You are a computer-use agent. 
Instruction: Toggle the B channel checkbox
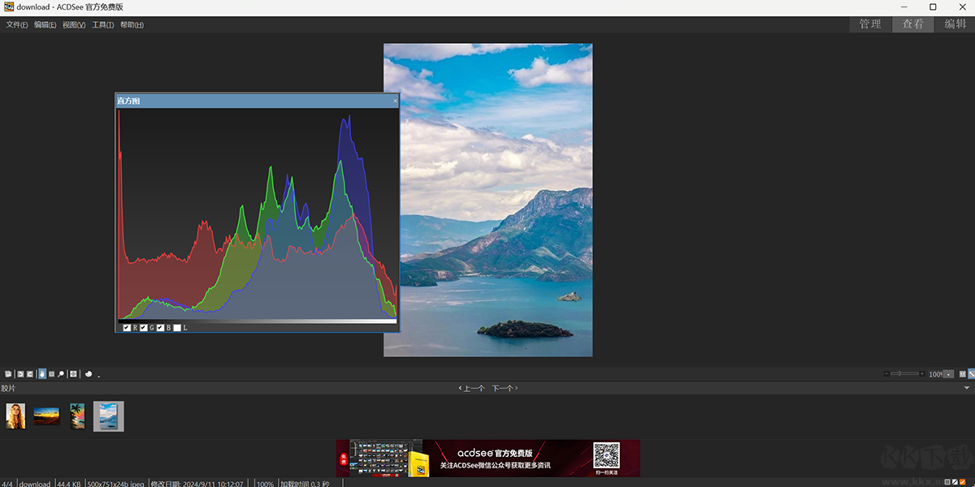(x=160, y=328)
